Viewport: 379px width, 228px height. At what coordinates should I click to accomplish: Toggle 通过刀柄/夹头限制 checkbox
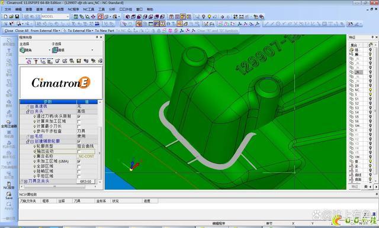(x=79, y=116)
